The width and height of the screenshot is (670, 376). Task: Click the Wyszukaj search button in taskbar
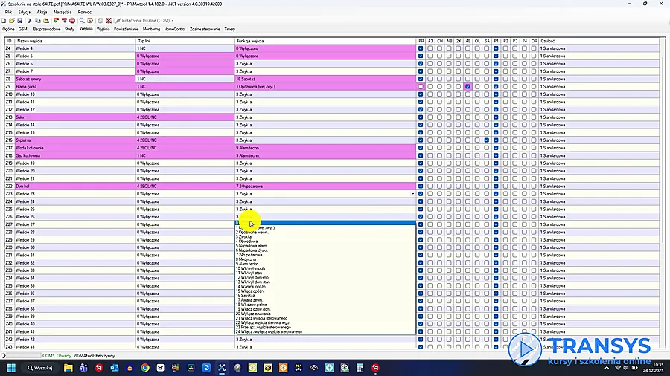39,368
